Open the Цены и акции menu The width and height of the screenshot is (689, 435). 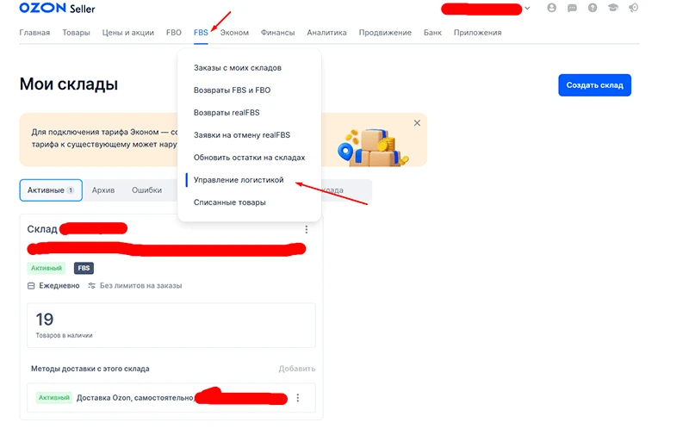127,33
